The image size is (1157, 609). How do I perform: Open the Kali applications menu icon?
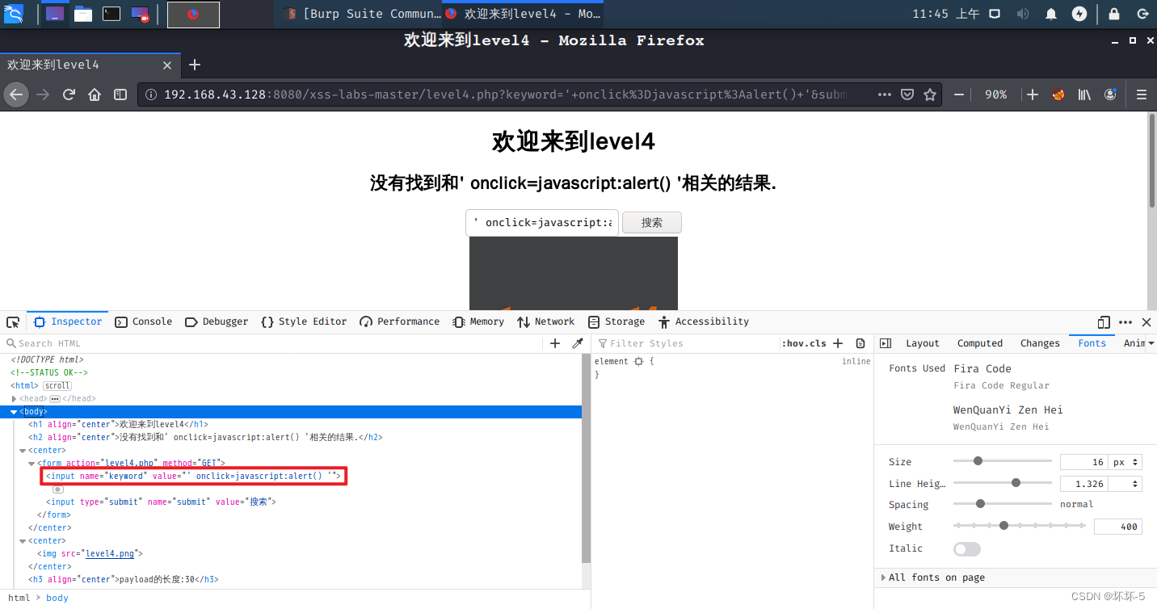click(14, 14)
